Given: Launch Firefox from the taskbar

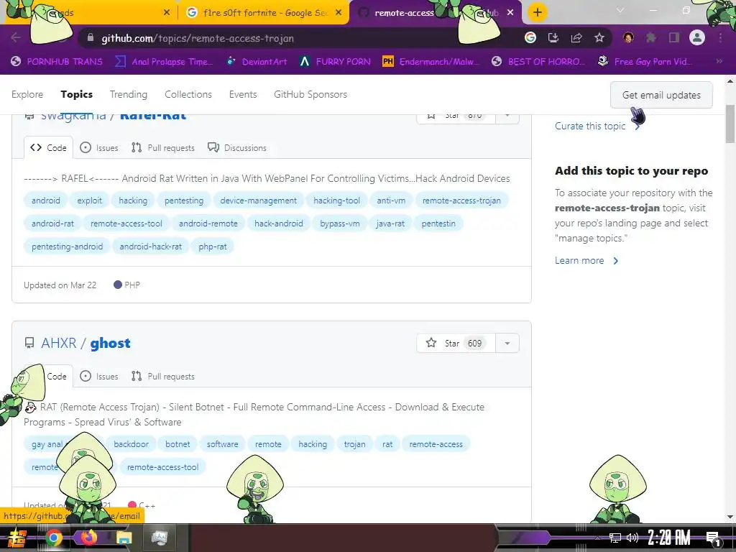Looking at the screenshot, I should coord(88,538).
